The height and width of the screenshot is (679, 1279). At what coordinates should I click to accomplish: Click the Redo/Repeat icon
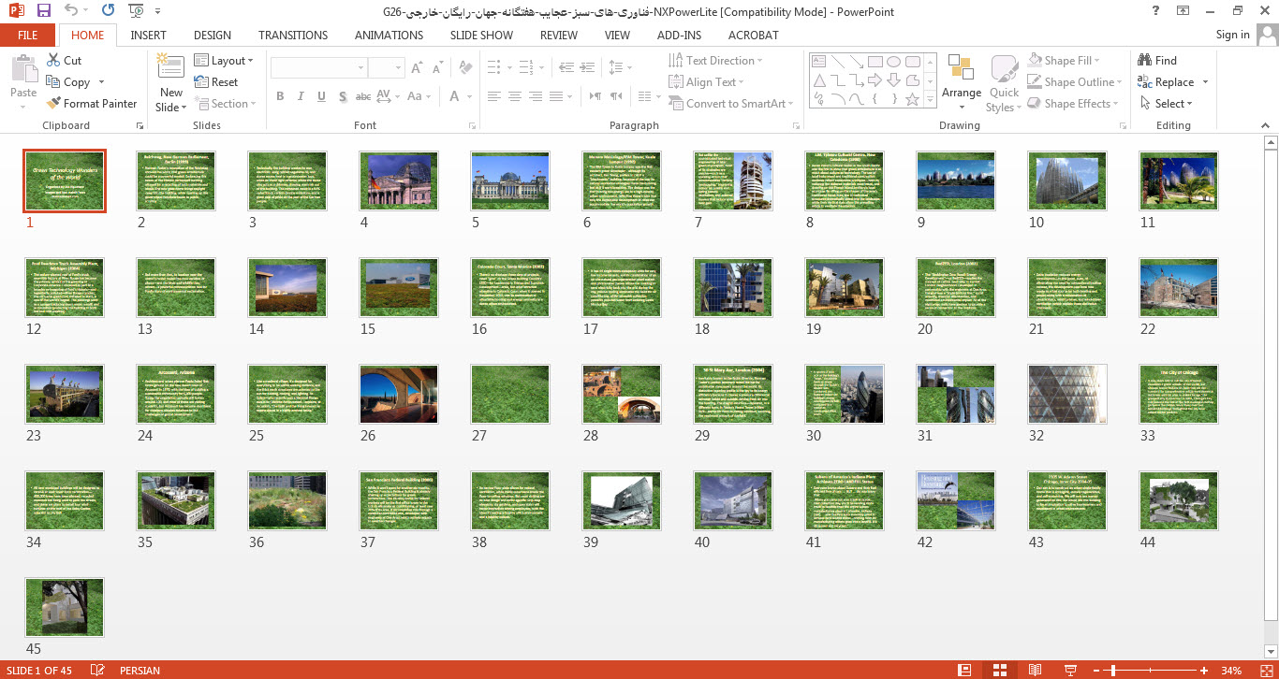[108, 11]
